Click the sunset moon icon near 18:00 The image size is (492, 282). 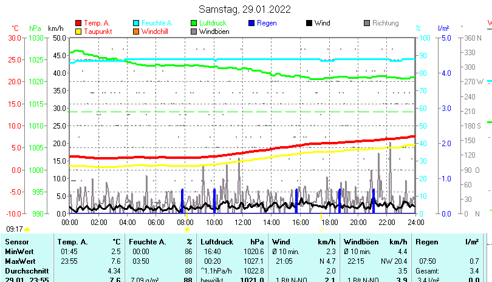click(x=321, y=229)
